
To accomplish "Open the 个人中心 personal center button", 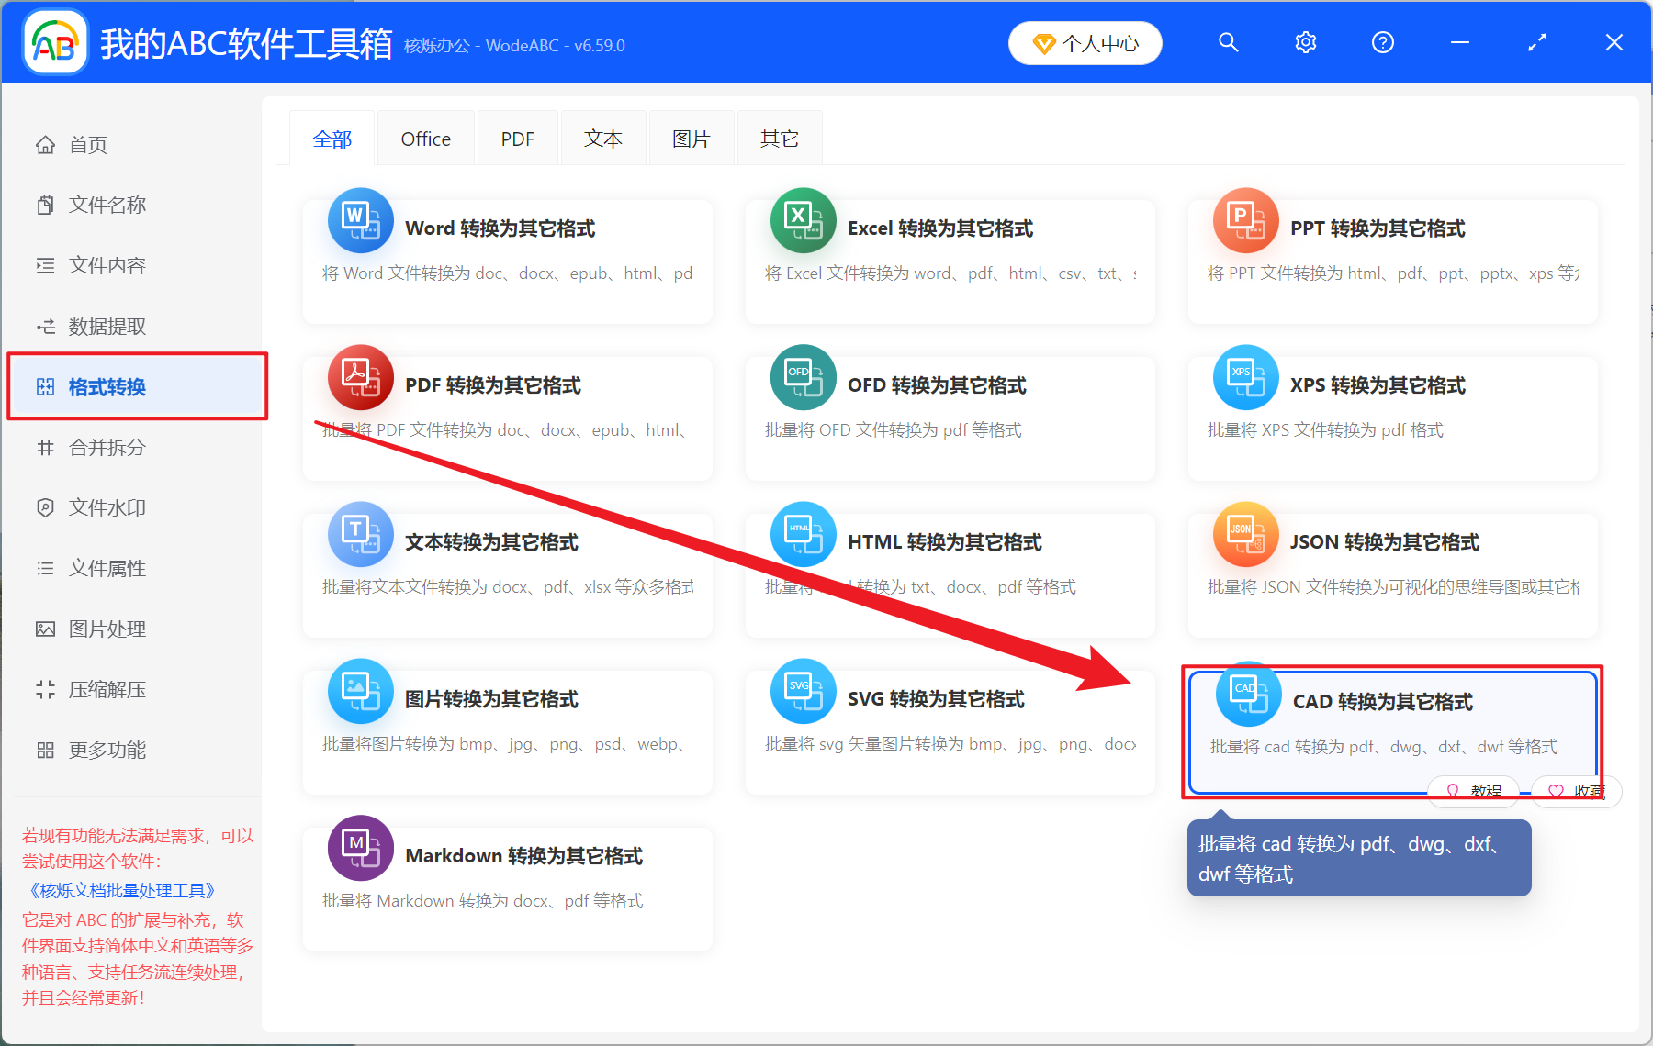I will coord(1085,43).
